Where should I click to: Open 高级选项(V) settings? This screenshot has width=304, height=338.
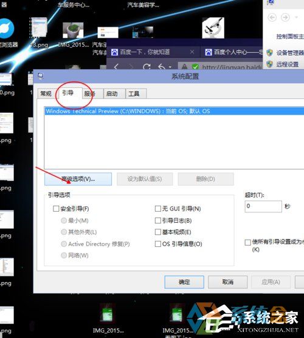point(78,179)
